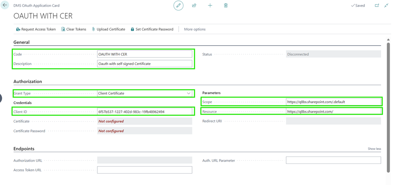
Task: Click the Parameters subheading
Action: [212, 93]
